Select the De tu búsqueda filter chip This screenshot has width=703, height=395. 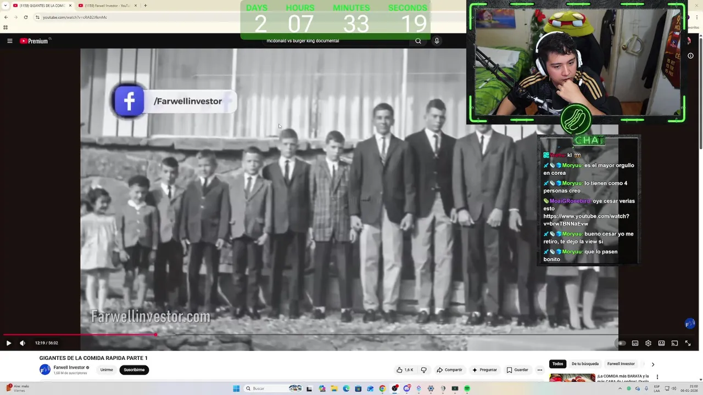(x=585, y=364)
